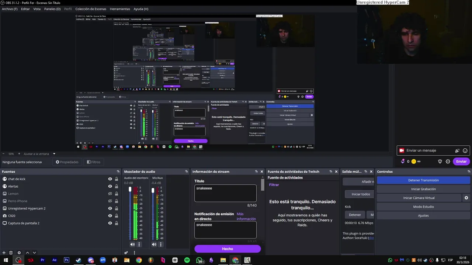Click Iniciar Cámara Virtual button
Screen dimensions: 472x265
419,198
